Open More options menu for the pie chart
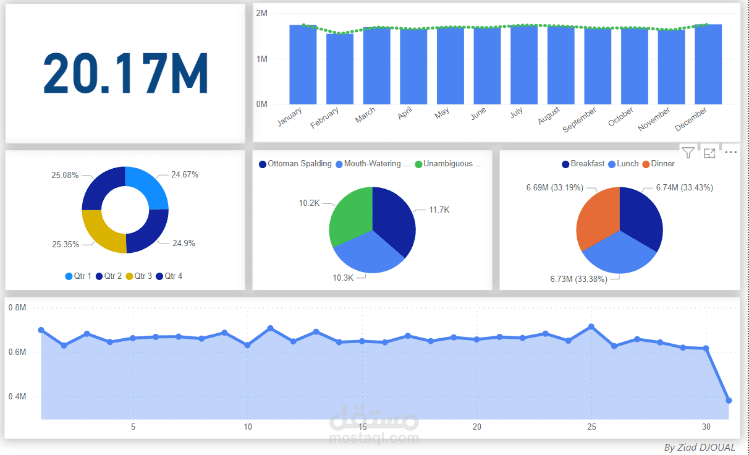The image size is (749, 455). pos(730,153)
